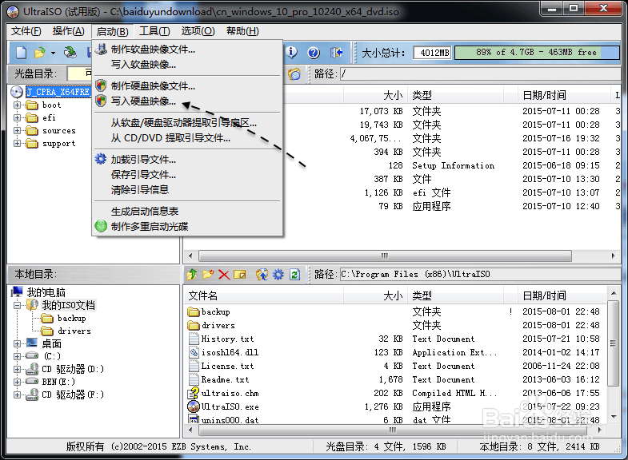Screen dimensions: 628x460
Task: Select the J_CPRA_X64FRE disc root node
Action: tap(58, 92)
